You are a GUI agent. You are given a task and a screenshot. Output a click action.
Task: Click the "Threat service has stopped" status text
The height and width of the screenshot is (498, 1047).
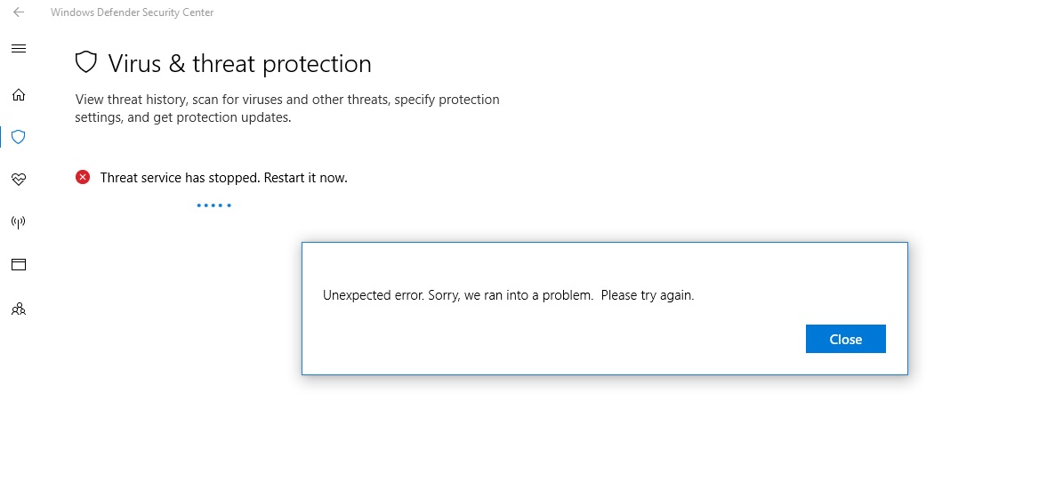point(181,178)
